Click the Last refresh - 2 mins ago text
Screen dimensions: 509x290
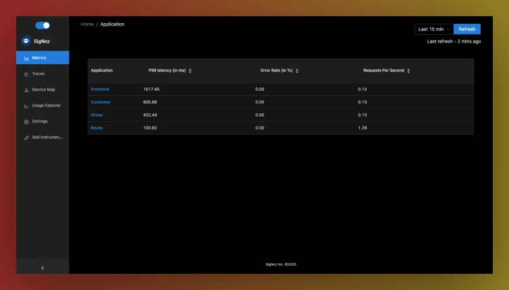(x=454, y=41)
